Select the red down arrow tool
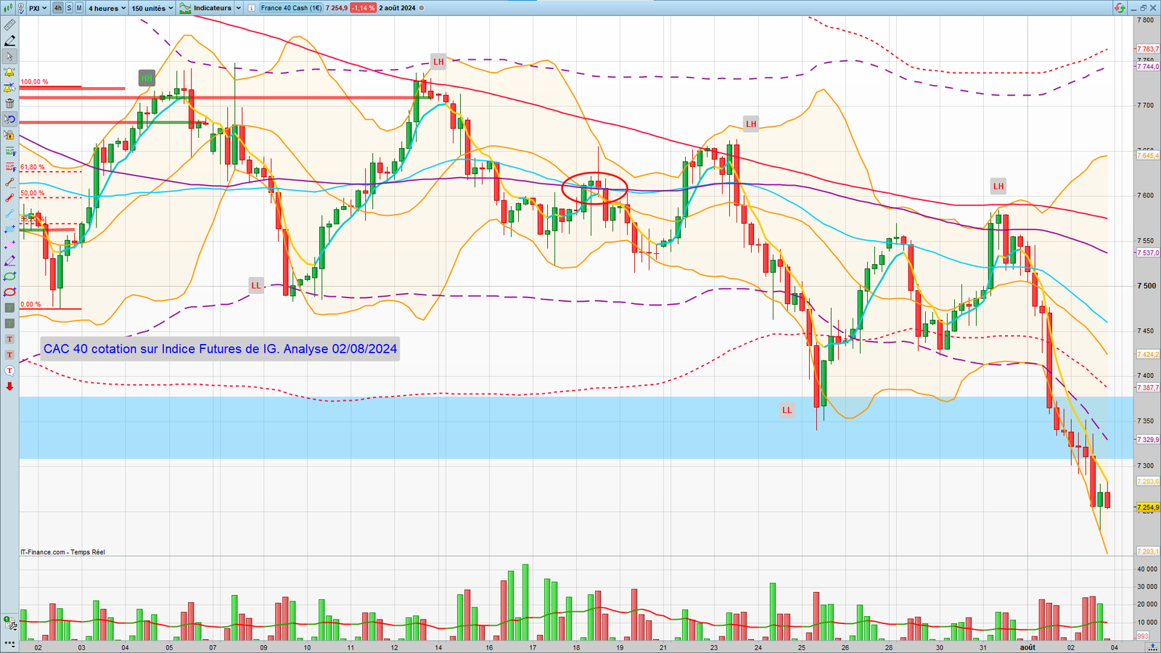This screenshot has height=653, width=1161. coord(9,387)
